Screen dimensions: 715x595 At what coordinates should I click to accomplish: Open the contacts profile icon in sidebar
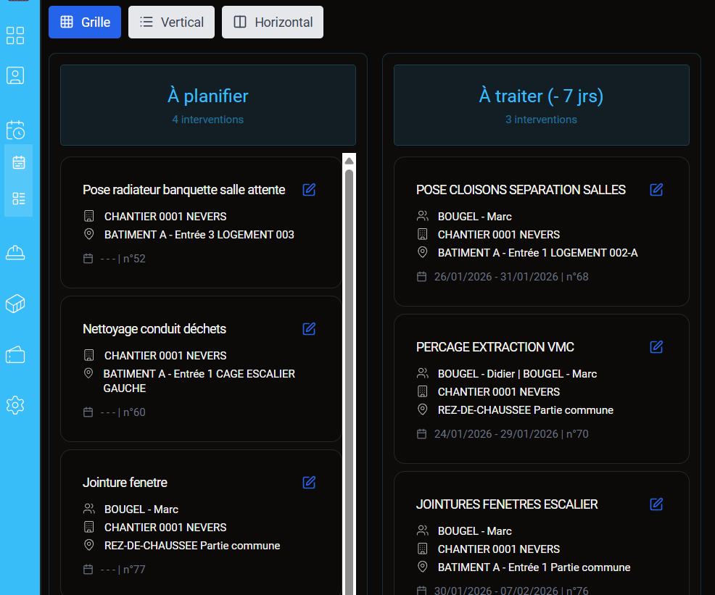point(15,75)
